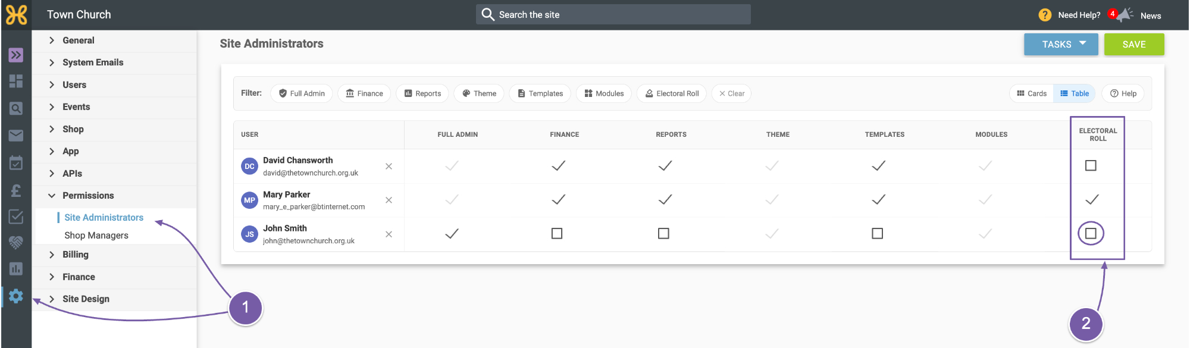The image size is (1190, 348).
Task: Expand the Events section
Action: click(x=114, y=107)
